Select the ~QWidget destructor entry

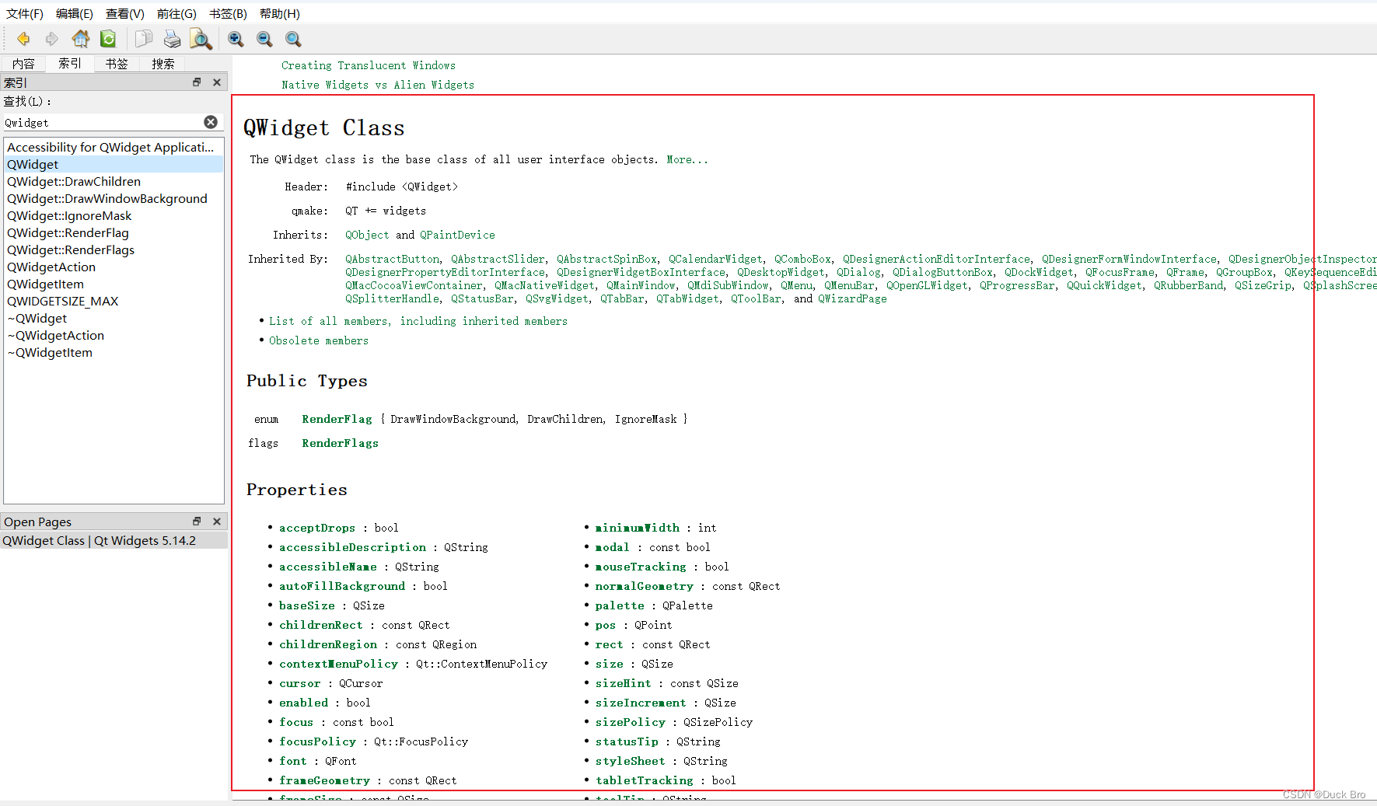(x=114, y=318)
